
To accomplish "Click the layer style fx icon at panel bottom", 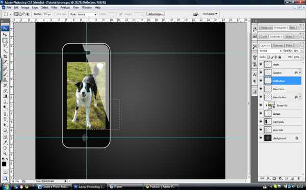I will (268, 178).
